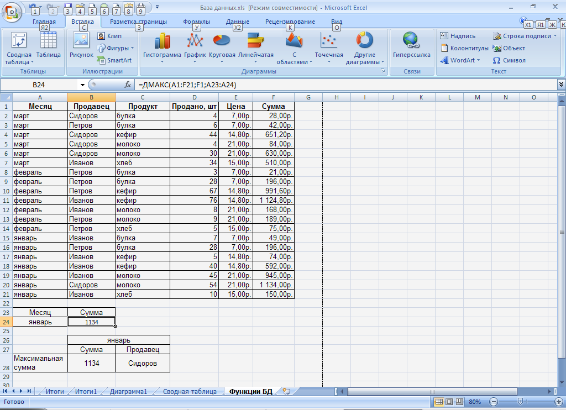Switch to Normal view
566x410 pixels.
pyautogui.click(x=439, y=402)
